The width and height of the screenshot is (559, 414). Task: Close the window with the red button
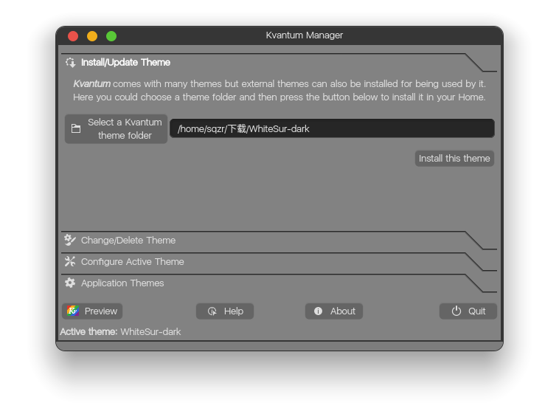(x=73, y=36)
